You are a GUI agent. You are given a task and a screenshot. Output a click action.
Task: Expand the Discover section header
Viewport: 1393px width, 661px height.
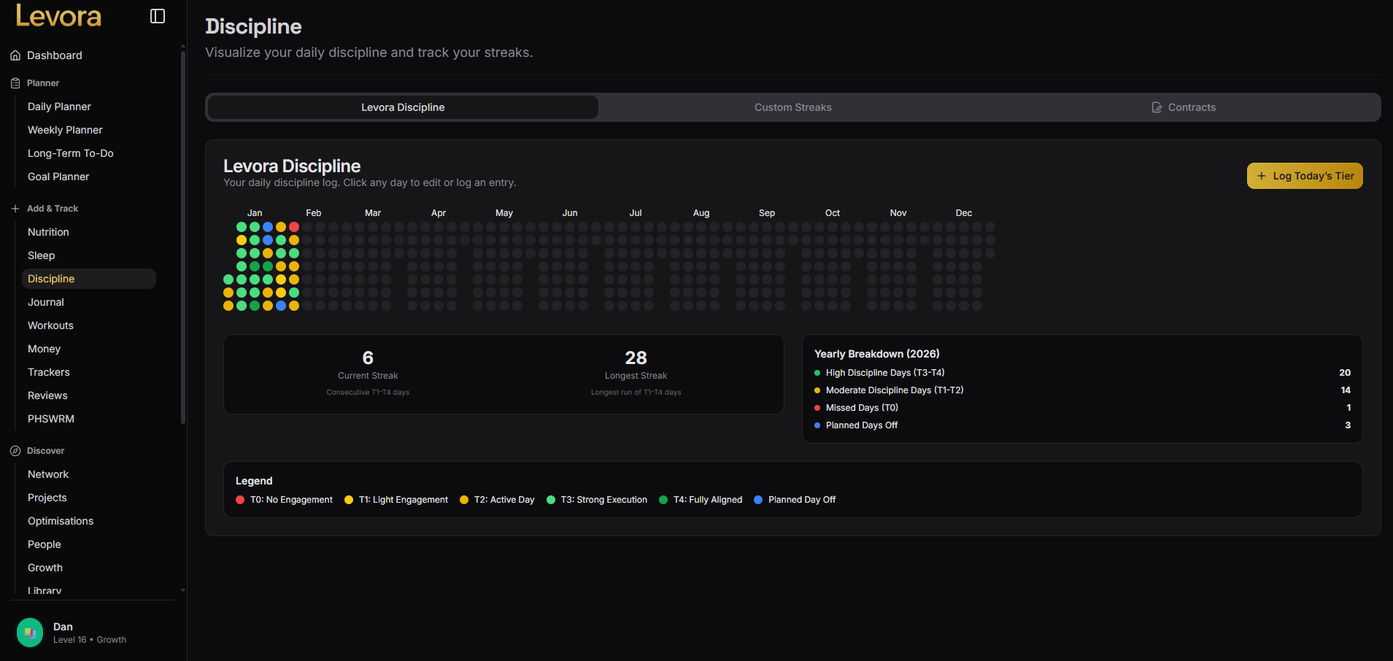click(45, 450)
